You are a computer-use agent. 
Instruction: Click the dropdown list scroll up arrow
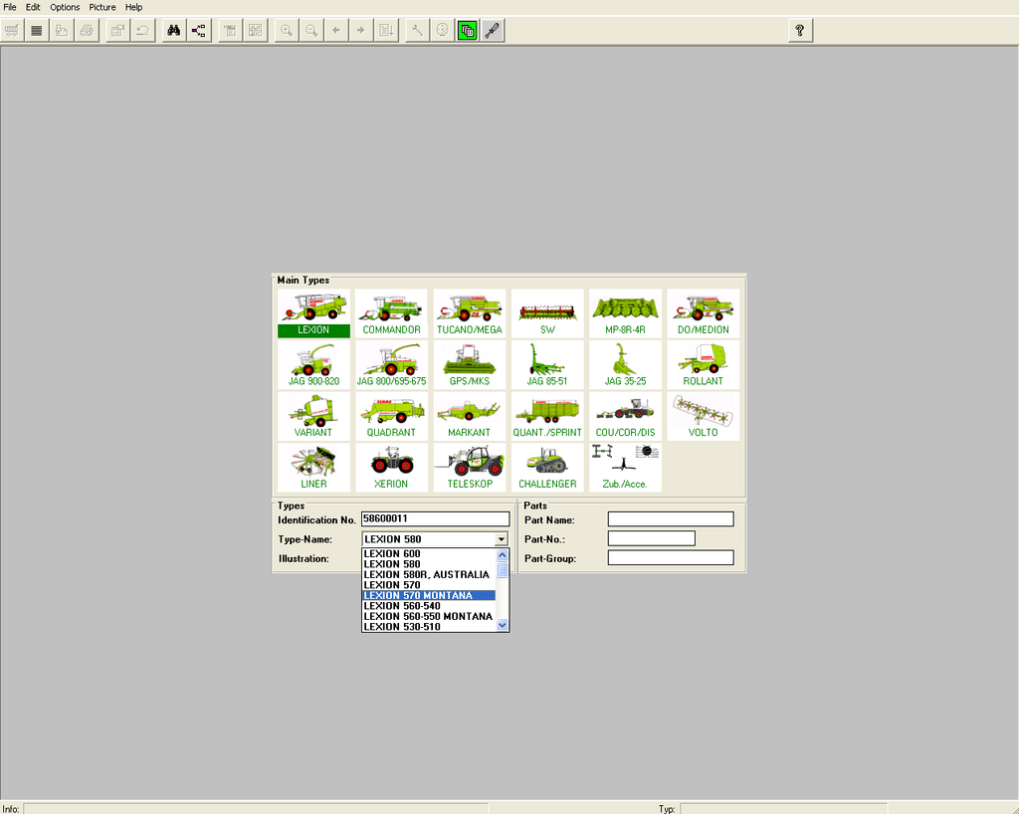tap(502, 555)
